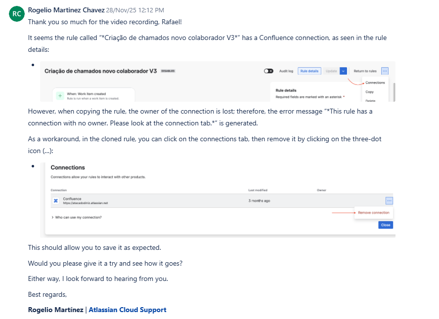Image resolution: width=439 pixels, height=319 pixels.
Task: Choose Connections from the context menu
Action: point(375,83)
